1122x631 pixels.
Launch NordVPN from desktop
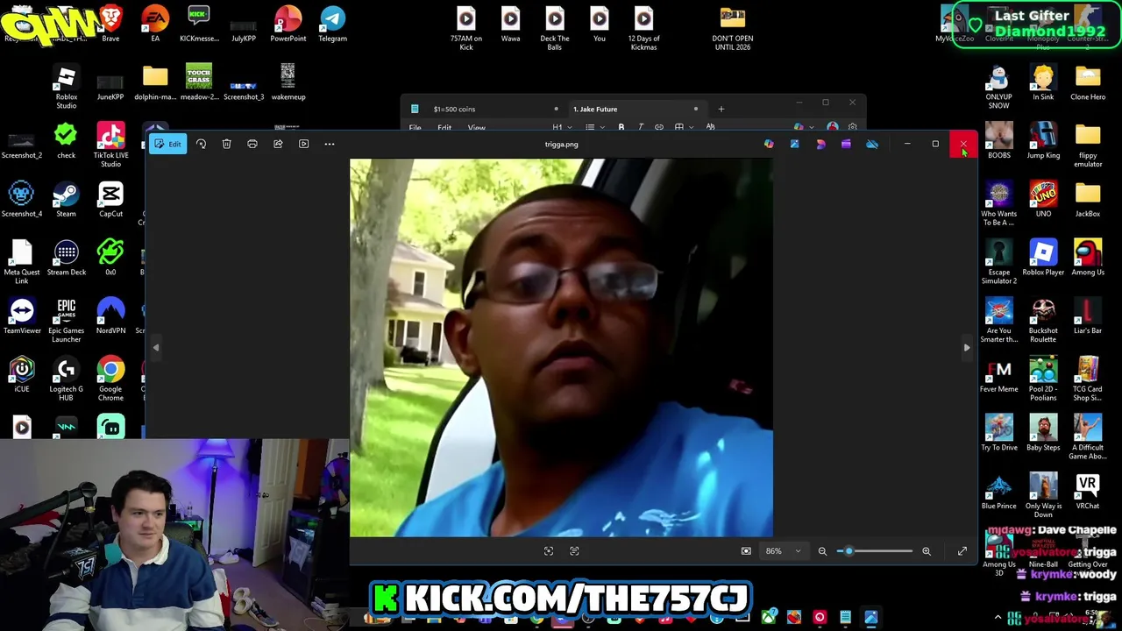pos(110,316)
